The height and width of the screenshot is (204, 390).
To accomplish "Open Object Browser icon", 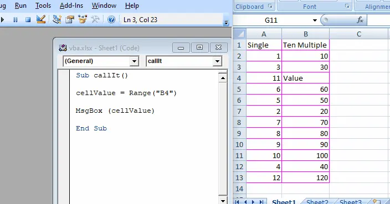I will (x=83, y=19).
